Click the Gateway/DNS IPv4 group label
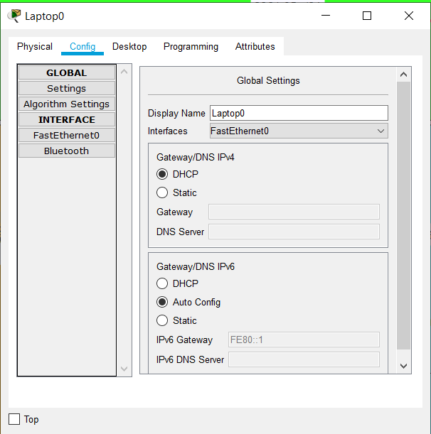Viewport: 431px width, 434px height. tap(196, 157)
